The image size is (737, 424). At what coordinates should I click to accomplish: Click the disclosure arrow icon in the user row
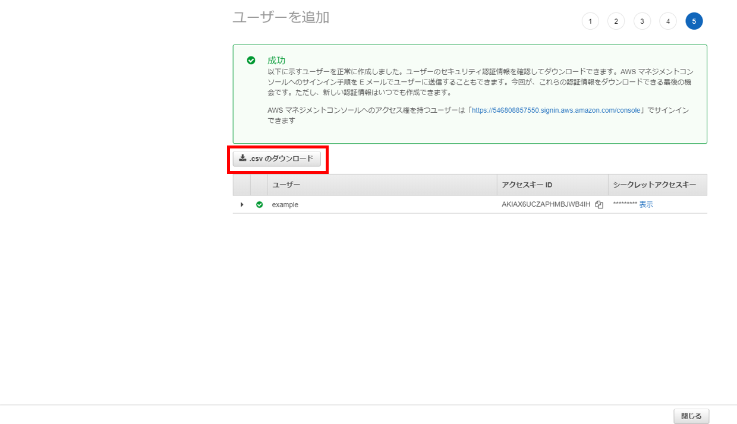[242, 204]
